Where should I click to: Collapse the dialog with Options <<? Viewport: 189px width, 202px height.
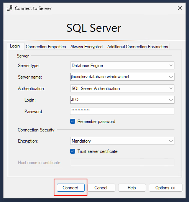tap(165, 188)
